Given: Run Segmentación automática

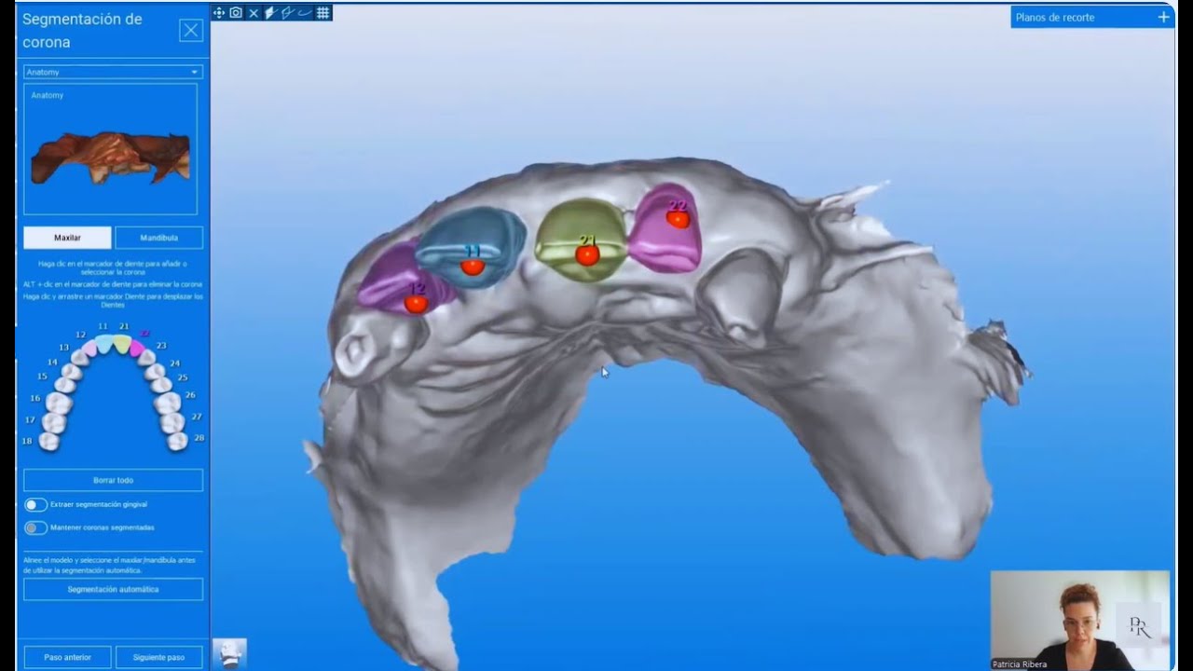Looking at the screenshot, I should (113, 589).
